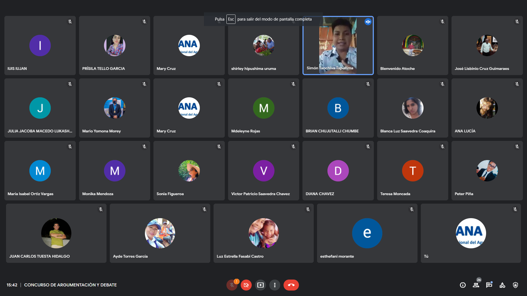This screenshot has height=296, width=527.
Task: Select Teresa Moncada orange T avatar
Action: 413,171
